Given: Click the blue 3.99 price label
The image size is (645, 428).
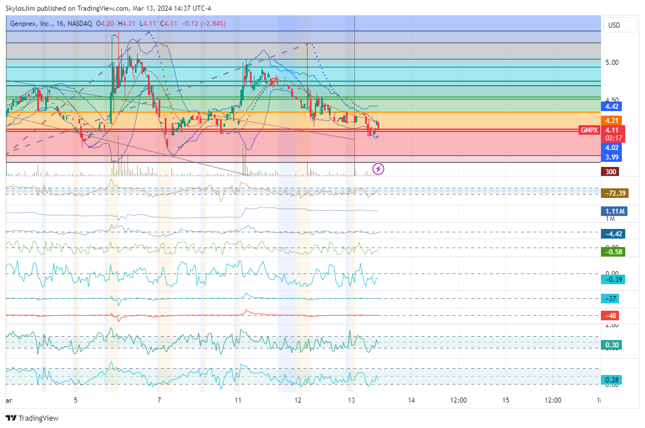Looking at the screenshot, I should 612,157.
